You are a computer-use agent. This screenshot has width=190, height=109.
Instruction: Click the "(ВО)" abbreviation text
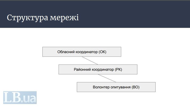tap(136, 87)
